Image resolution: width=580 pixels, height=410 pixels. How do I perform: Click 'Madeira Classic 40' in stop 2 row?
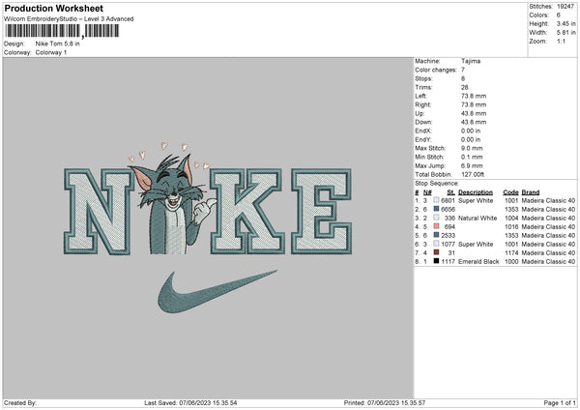[548, 209]
